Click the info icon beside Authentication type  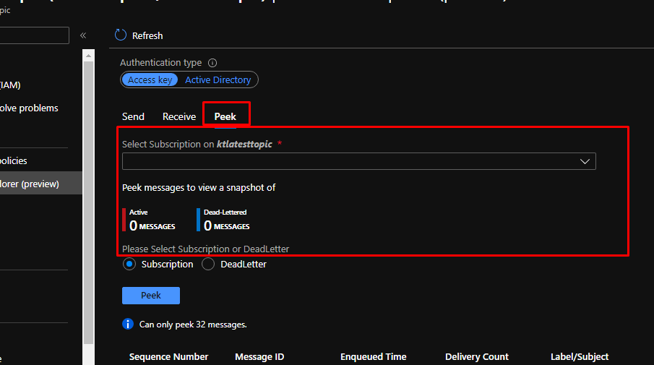[x=212, y=63]
